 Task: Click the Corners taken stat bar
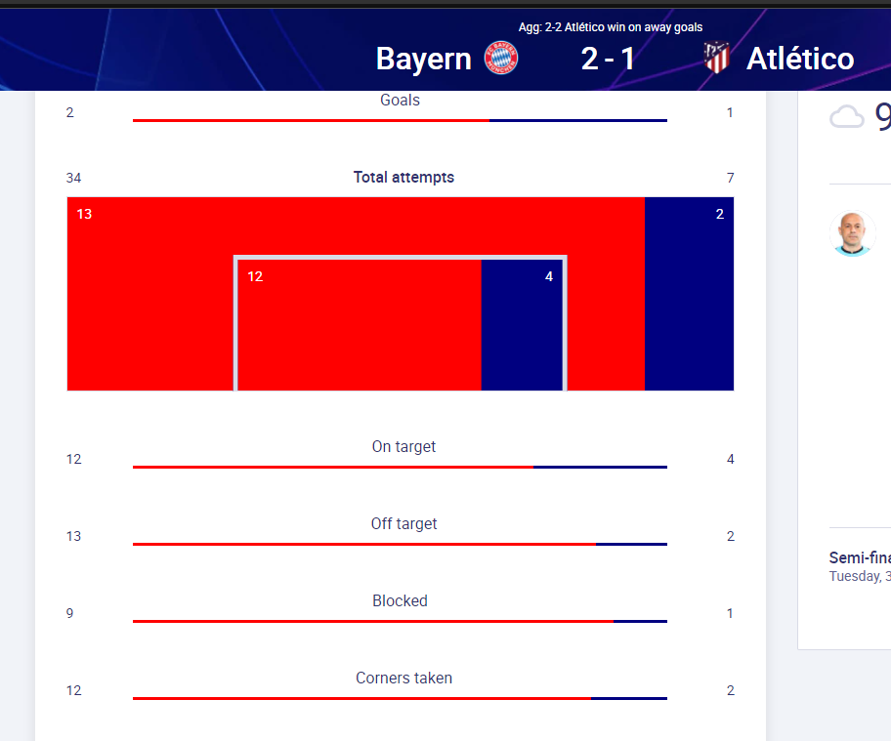tap(400, 698)
